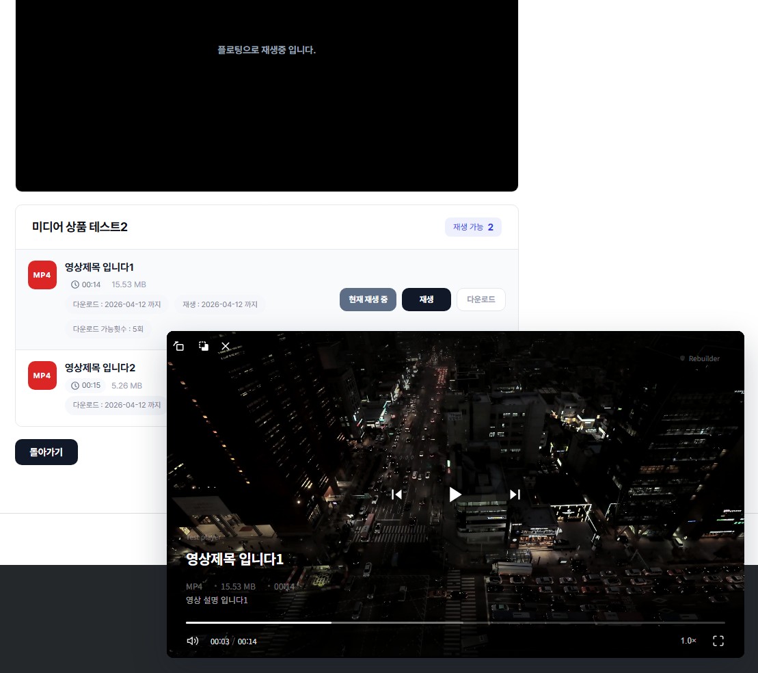758x673 pixels.
Task: Close the floating video player
Action: (226, 346)
